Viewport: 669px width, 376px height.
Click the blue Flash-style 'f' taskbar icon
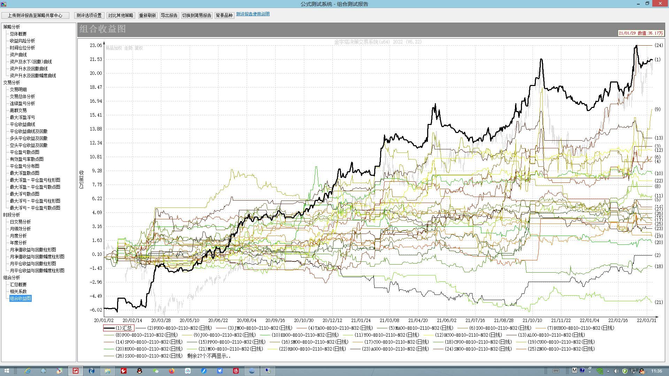[204, 371]
